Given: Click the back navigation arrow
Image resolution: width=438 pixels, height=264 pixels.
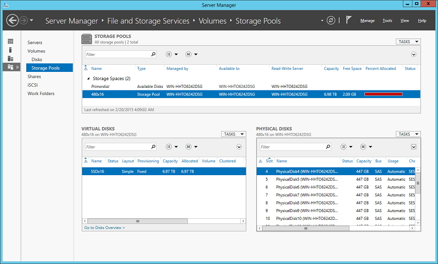Looking at the screenshot, I should click(12, 21).
